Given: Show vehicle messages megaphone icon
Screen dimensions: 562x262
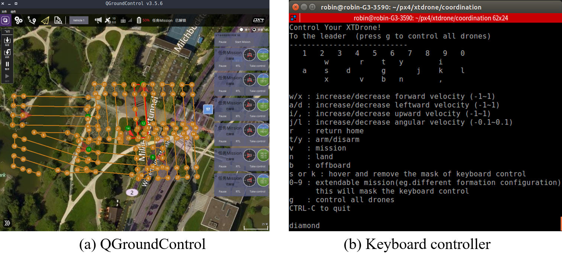Looking at the screenshot, I should [98, 20].
